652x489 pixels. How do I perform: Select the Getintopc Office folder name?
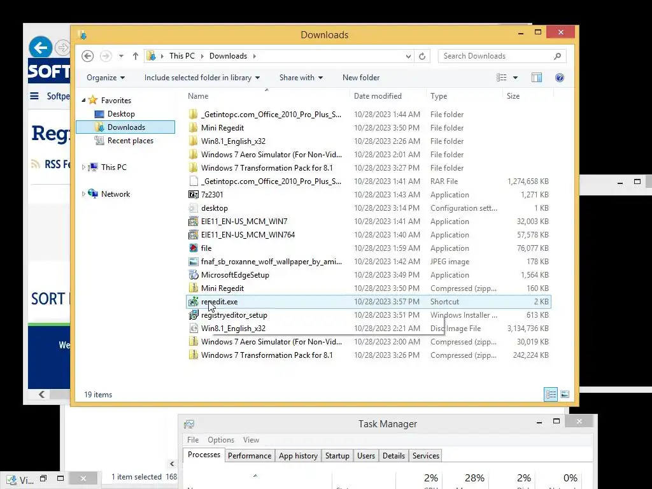point(271,115)
